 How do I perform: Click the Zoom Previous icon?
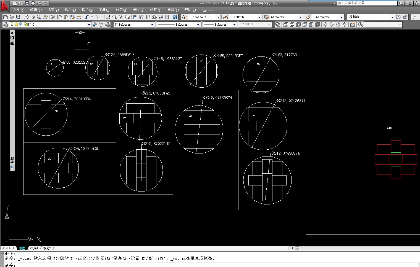click(x=127, y=17)
